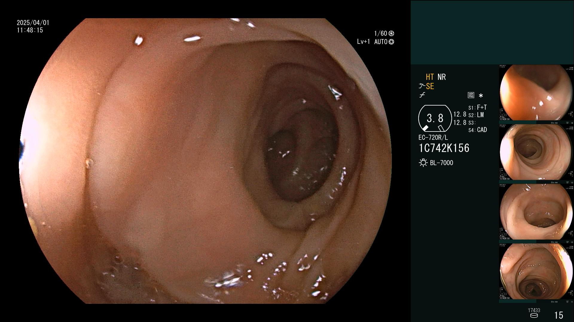Image resolution: width=574 pixels, height=322 pixels.
Task: Click the light source lamp icon
Action: (423, 163)
